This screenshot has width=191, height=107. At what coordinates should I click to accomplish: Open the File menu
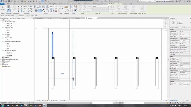coord(2,4)
